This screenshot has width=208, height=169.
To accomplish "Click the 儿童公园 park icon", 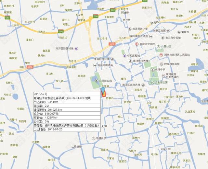I will (158, 46).
